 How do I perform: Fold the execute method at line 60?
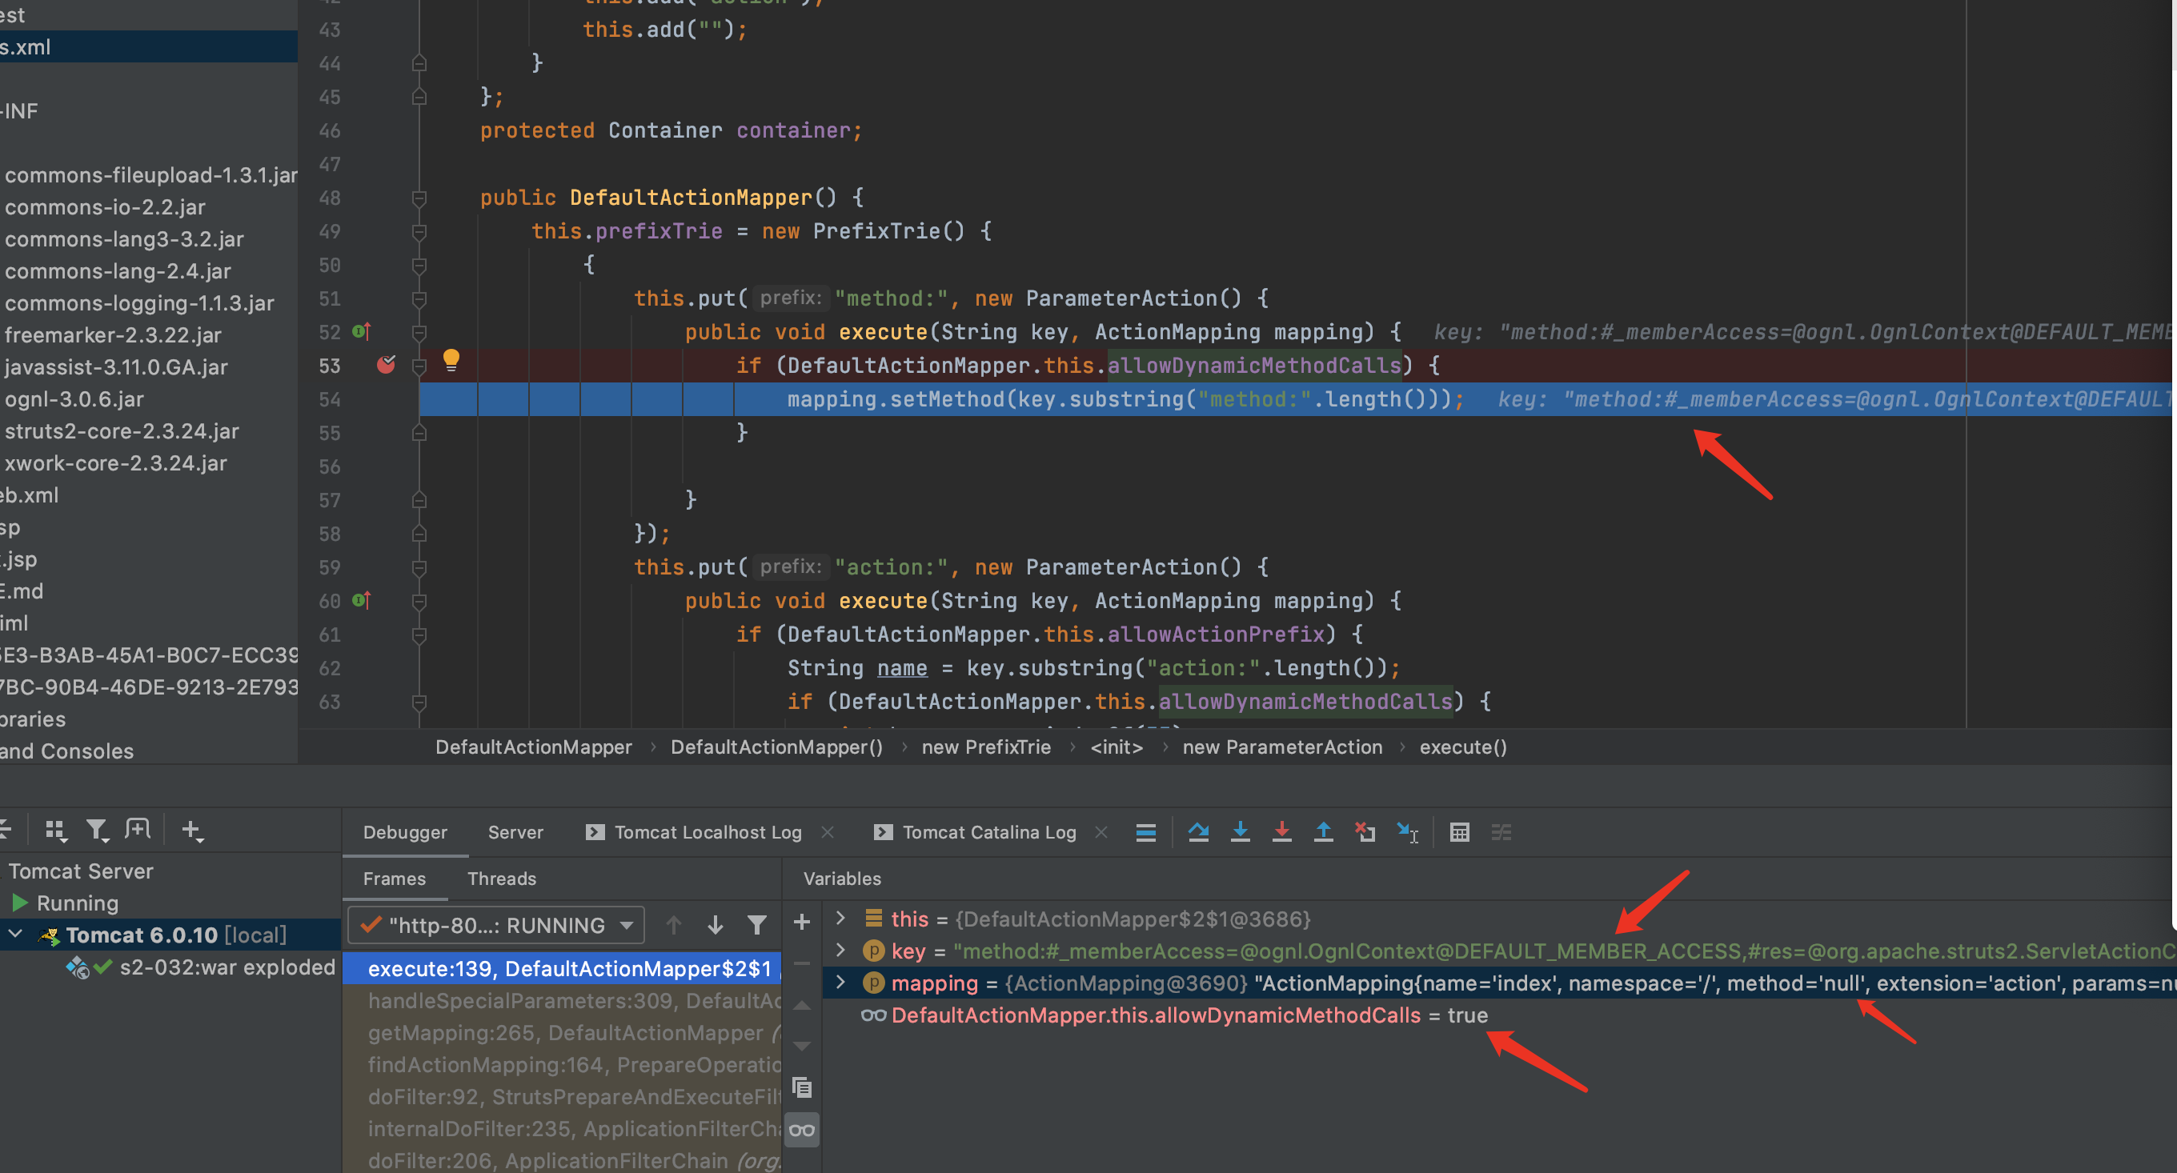(419, 601)
